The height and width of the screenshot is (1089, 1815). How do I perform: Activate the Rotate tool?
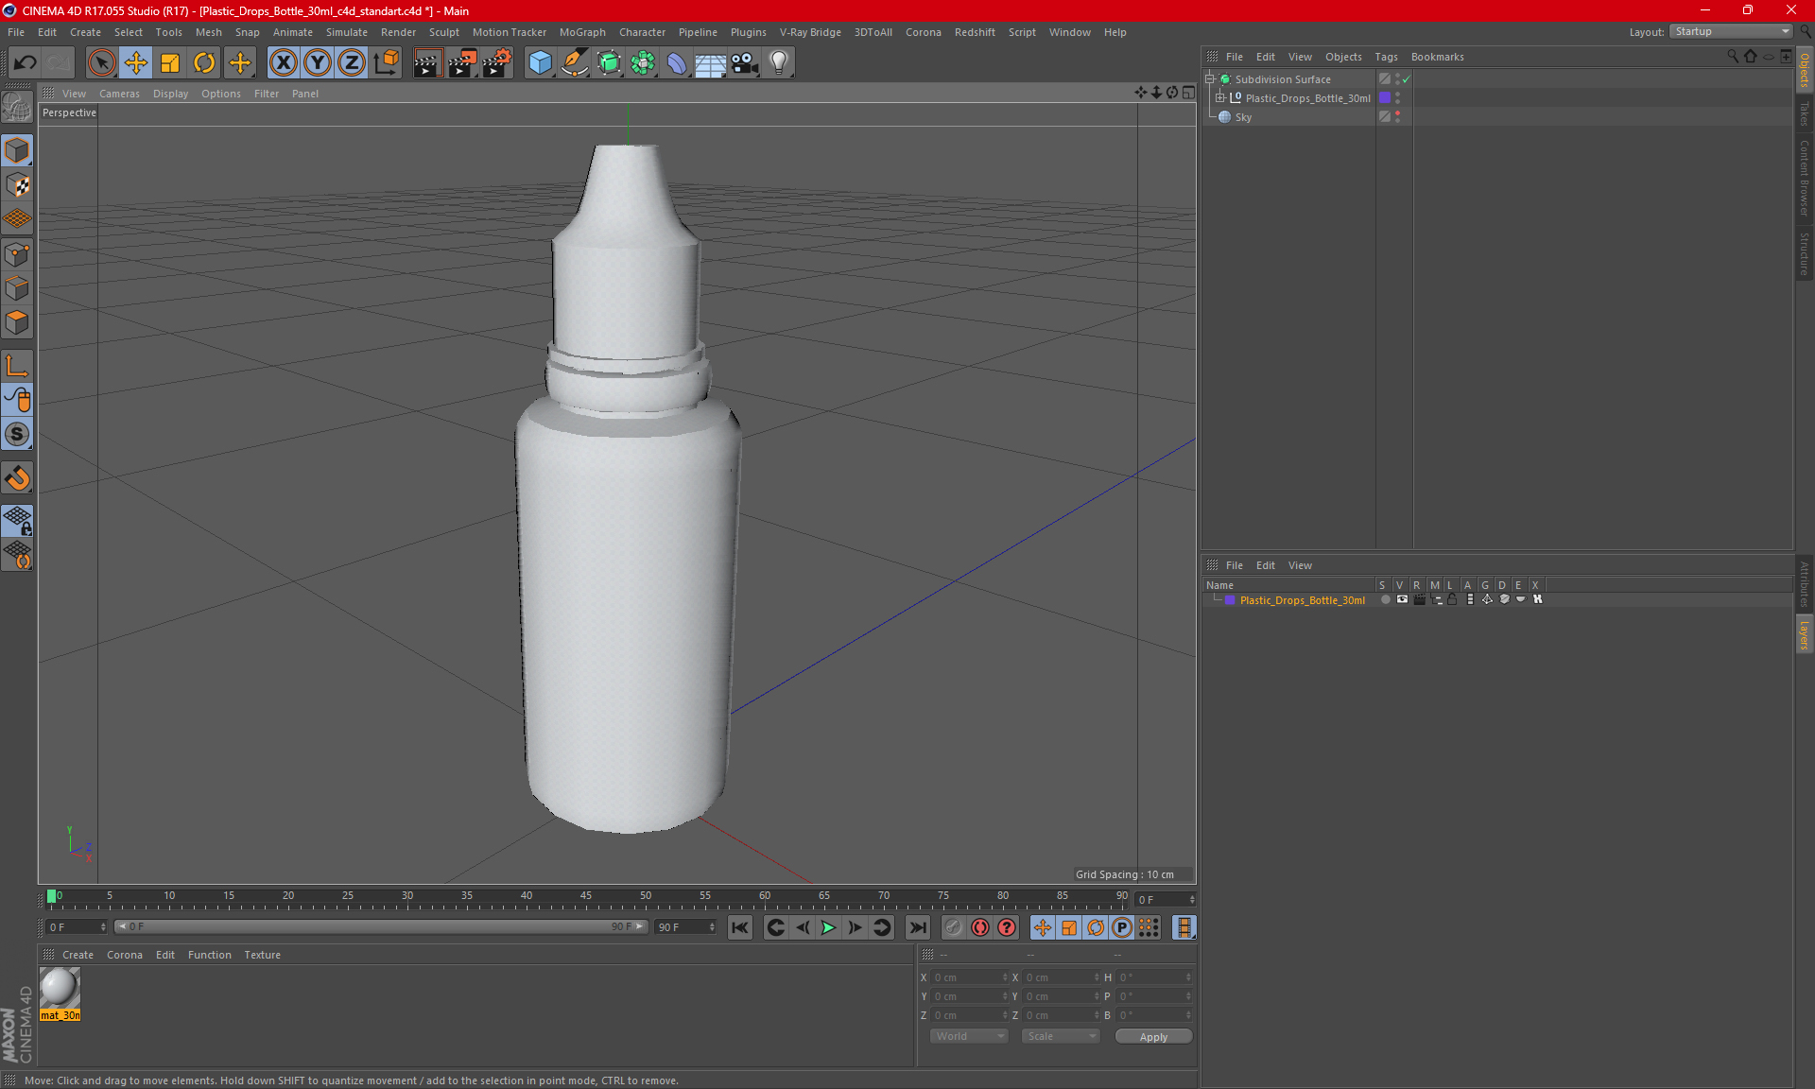coord(204,62)
